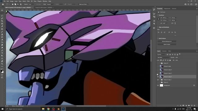
Task: Choose Intersect with selection mode icon
Action: 21,4
